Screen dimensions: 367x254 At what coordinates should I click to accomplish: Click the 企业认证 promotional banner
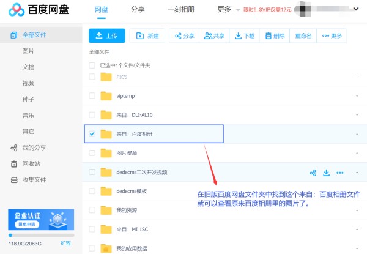pos(41,220)
